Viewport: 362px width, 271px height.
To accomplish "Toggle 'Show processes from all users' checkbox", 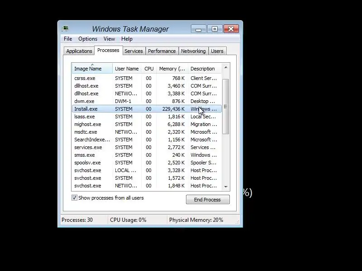I will (x=74, y=198).
